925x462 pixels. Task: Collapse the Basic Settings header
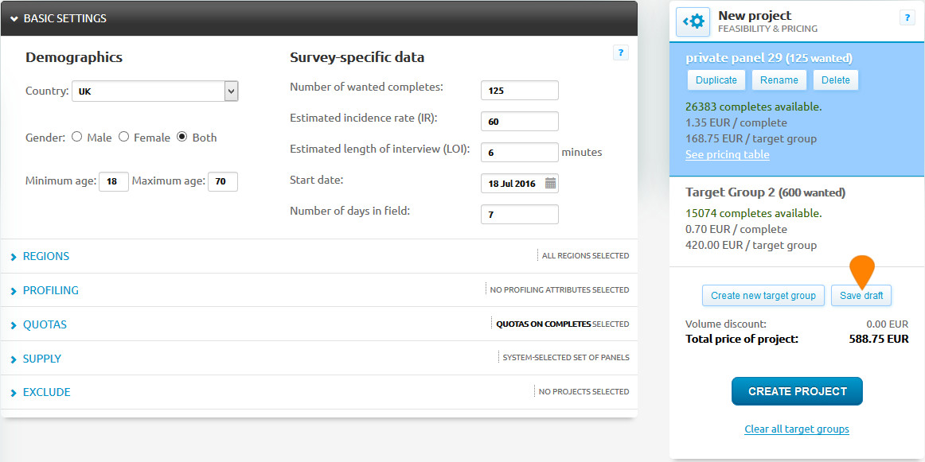click(64, 18)
